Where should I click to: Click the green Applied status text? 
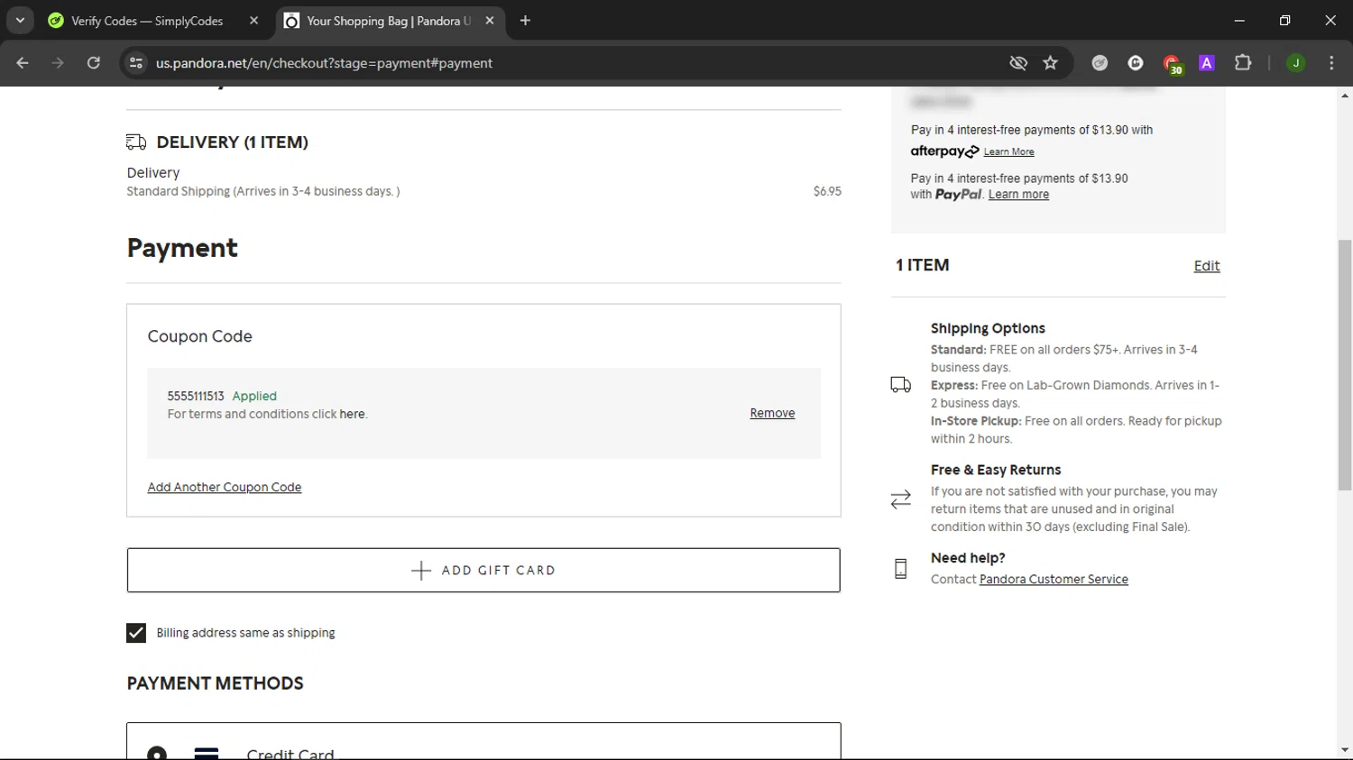click(254, 396)
